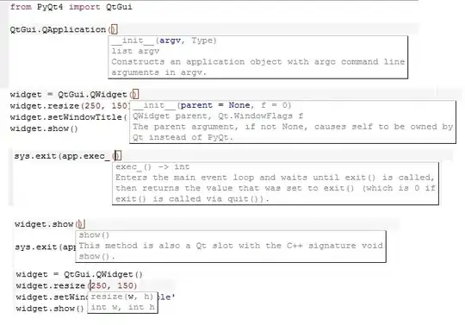Click the 'list argv' calltip line
Image resolution: width=465 pixels, height=325 pixels.
click(135, 51)
